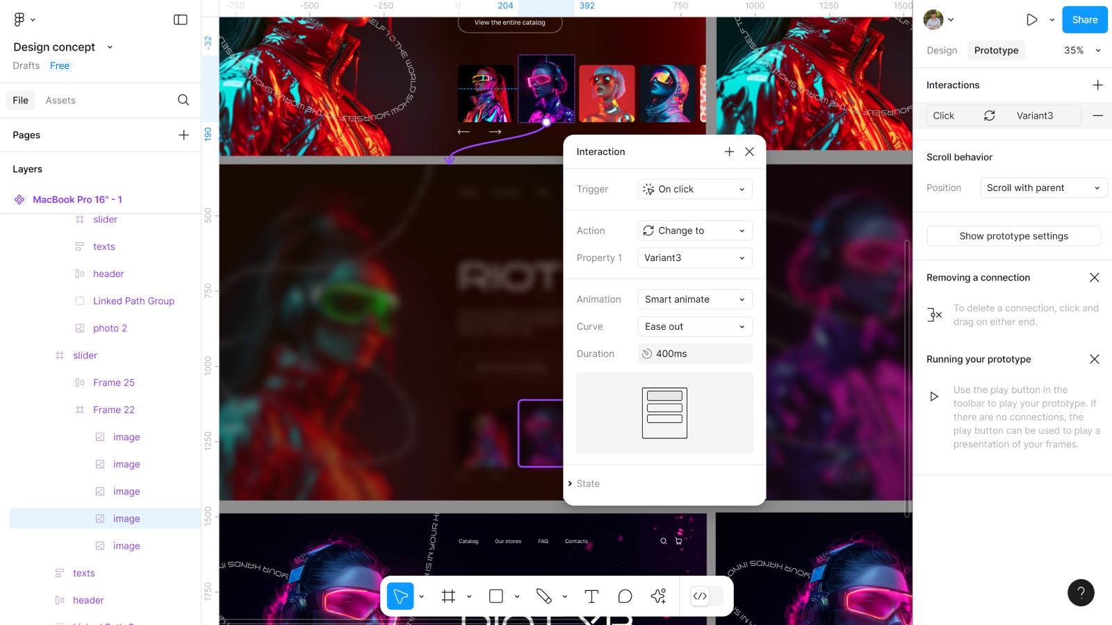Toggle Dev Mode switch in toolbar
The image size is (1112, 625).
point(708,597)
